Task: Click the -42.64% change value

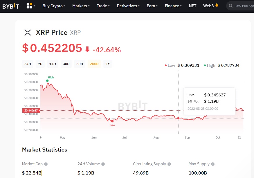Action: 107,50
